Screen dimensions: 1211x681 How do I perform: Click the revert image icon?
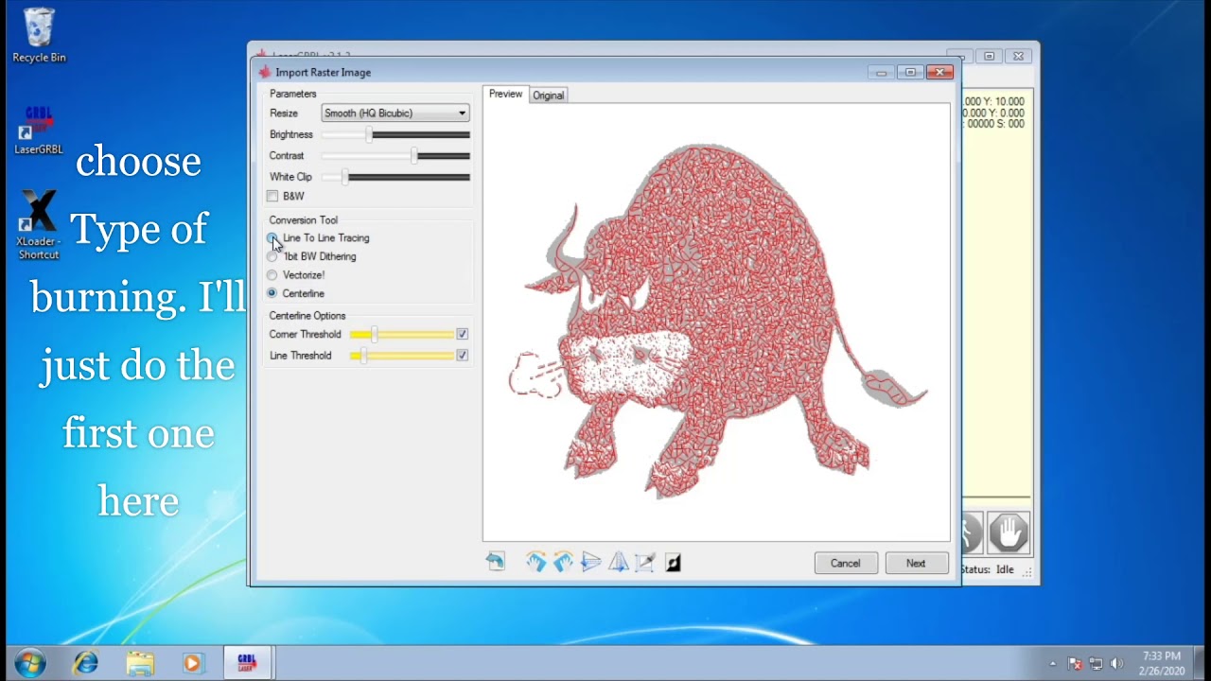click(x=496, y=562)
